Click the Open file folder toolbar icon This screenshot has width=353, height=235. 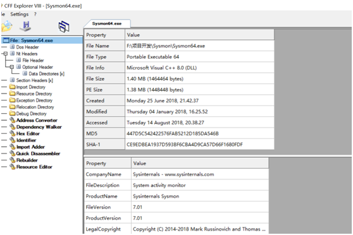pyautogui.click(x=6, y=27)
